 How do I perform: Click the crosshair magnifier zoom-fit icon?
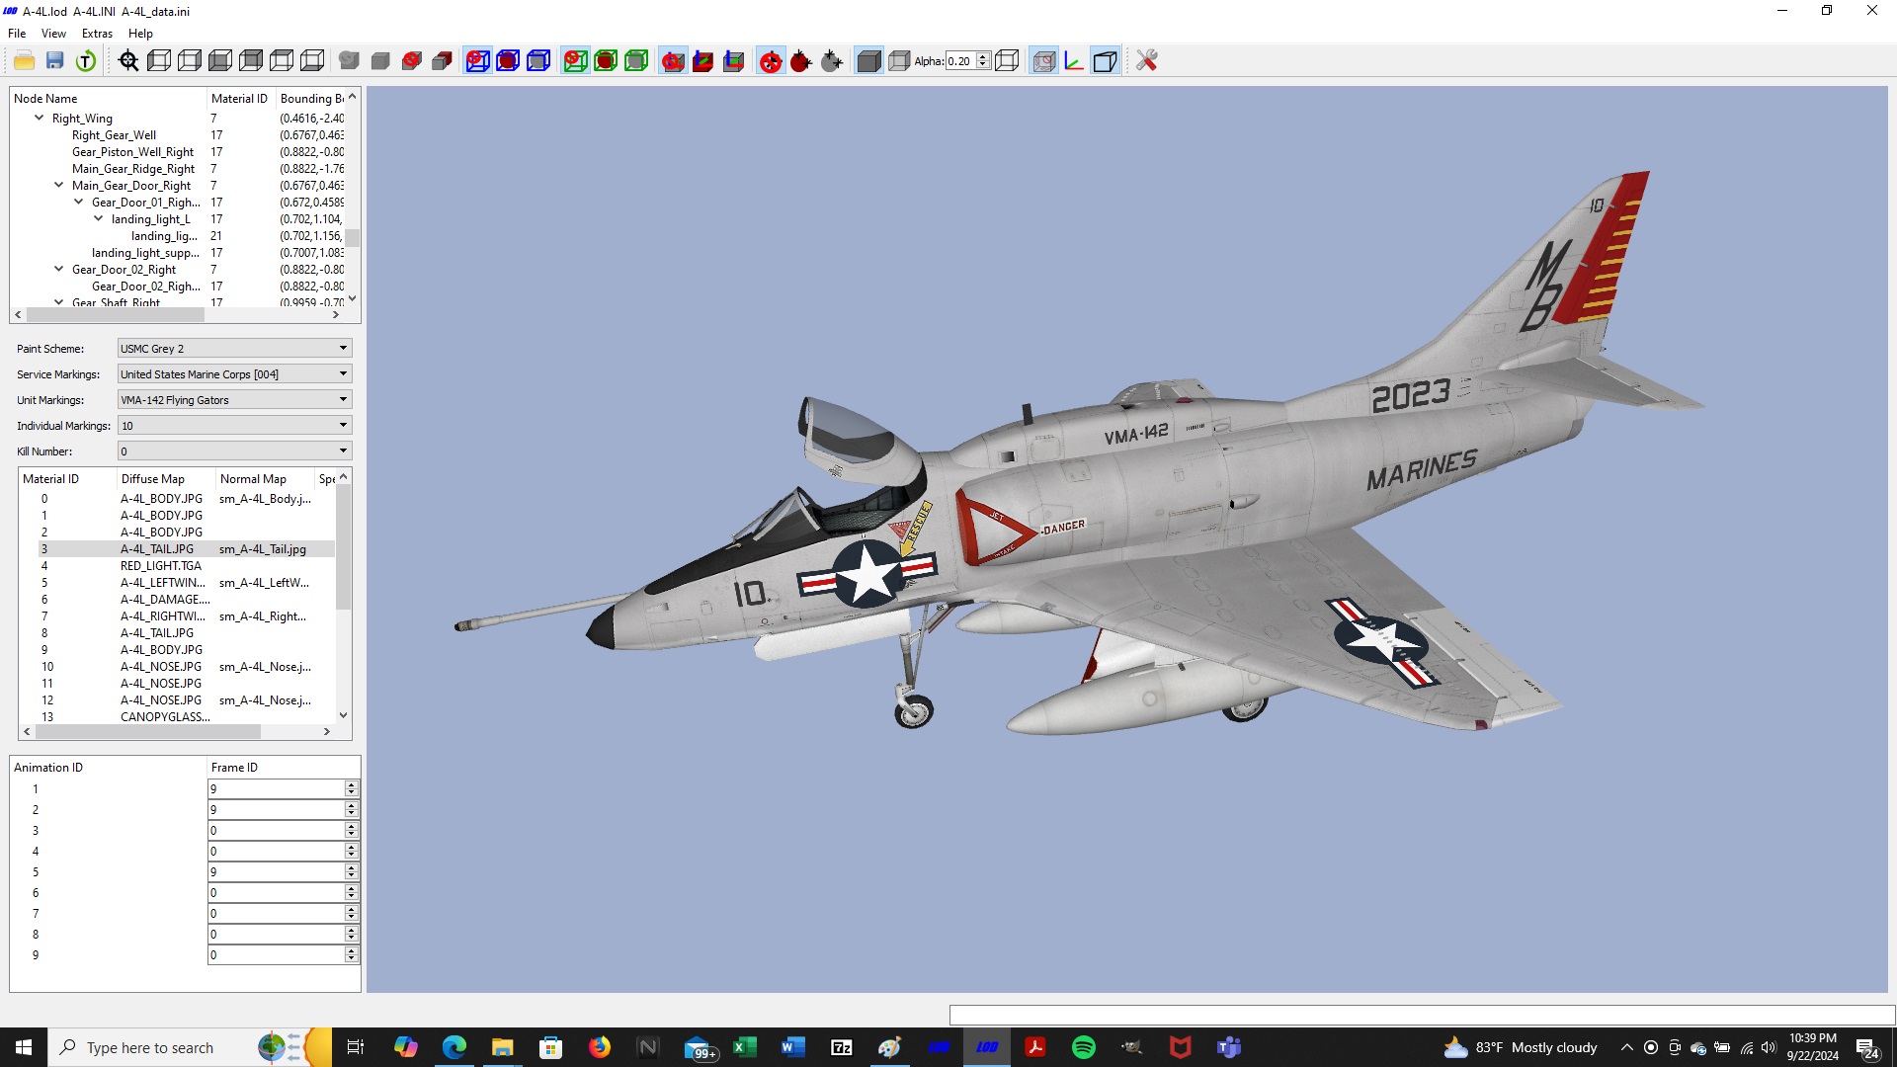coord(128,61)
